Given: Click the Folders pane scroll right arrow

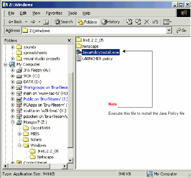Looking at the screenshot, I should (x=65, y=166).
